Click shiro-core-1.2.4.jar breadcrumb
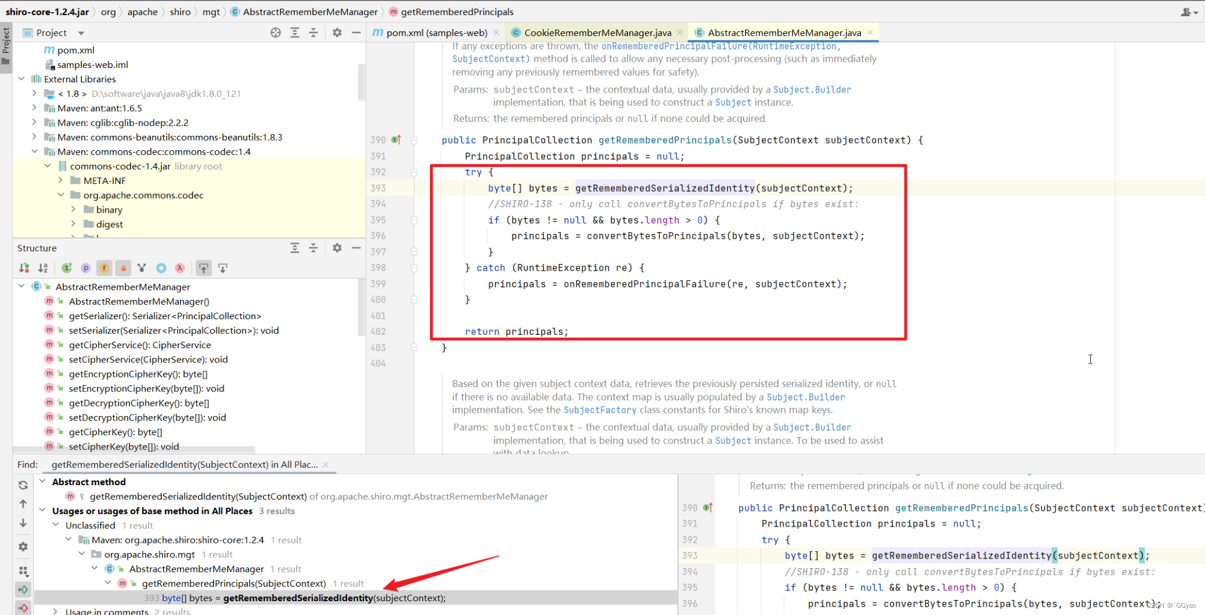The height and width of the screenshot is (615, 1205). click(x=47, y=11)
